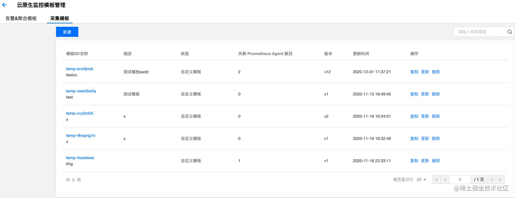Click 复制 for temp-knv0jnvb row

[414, 72]
